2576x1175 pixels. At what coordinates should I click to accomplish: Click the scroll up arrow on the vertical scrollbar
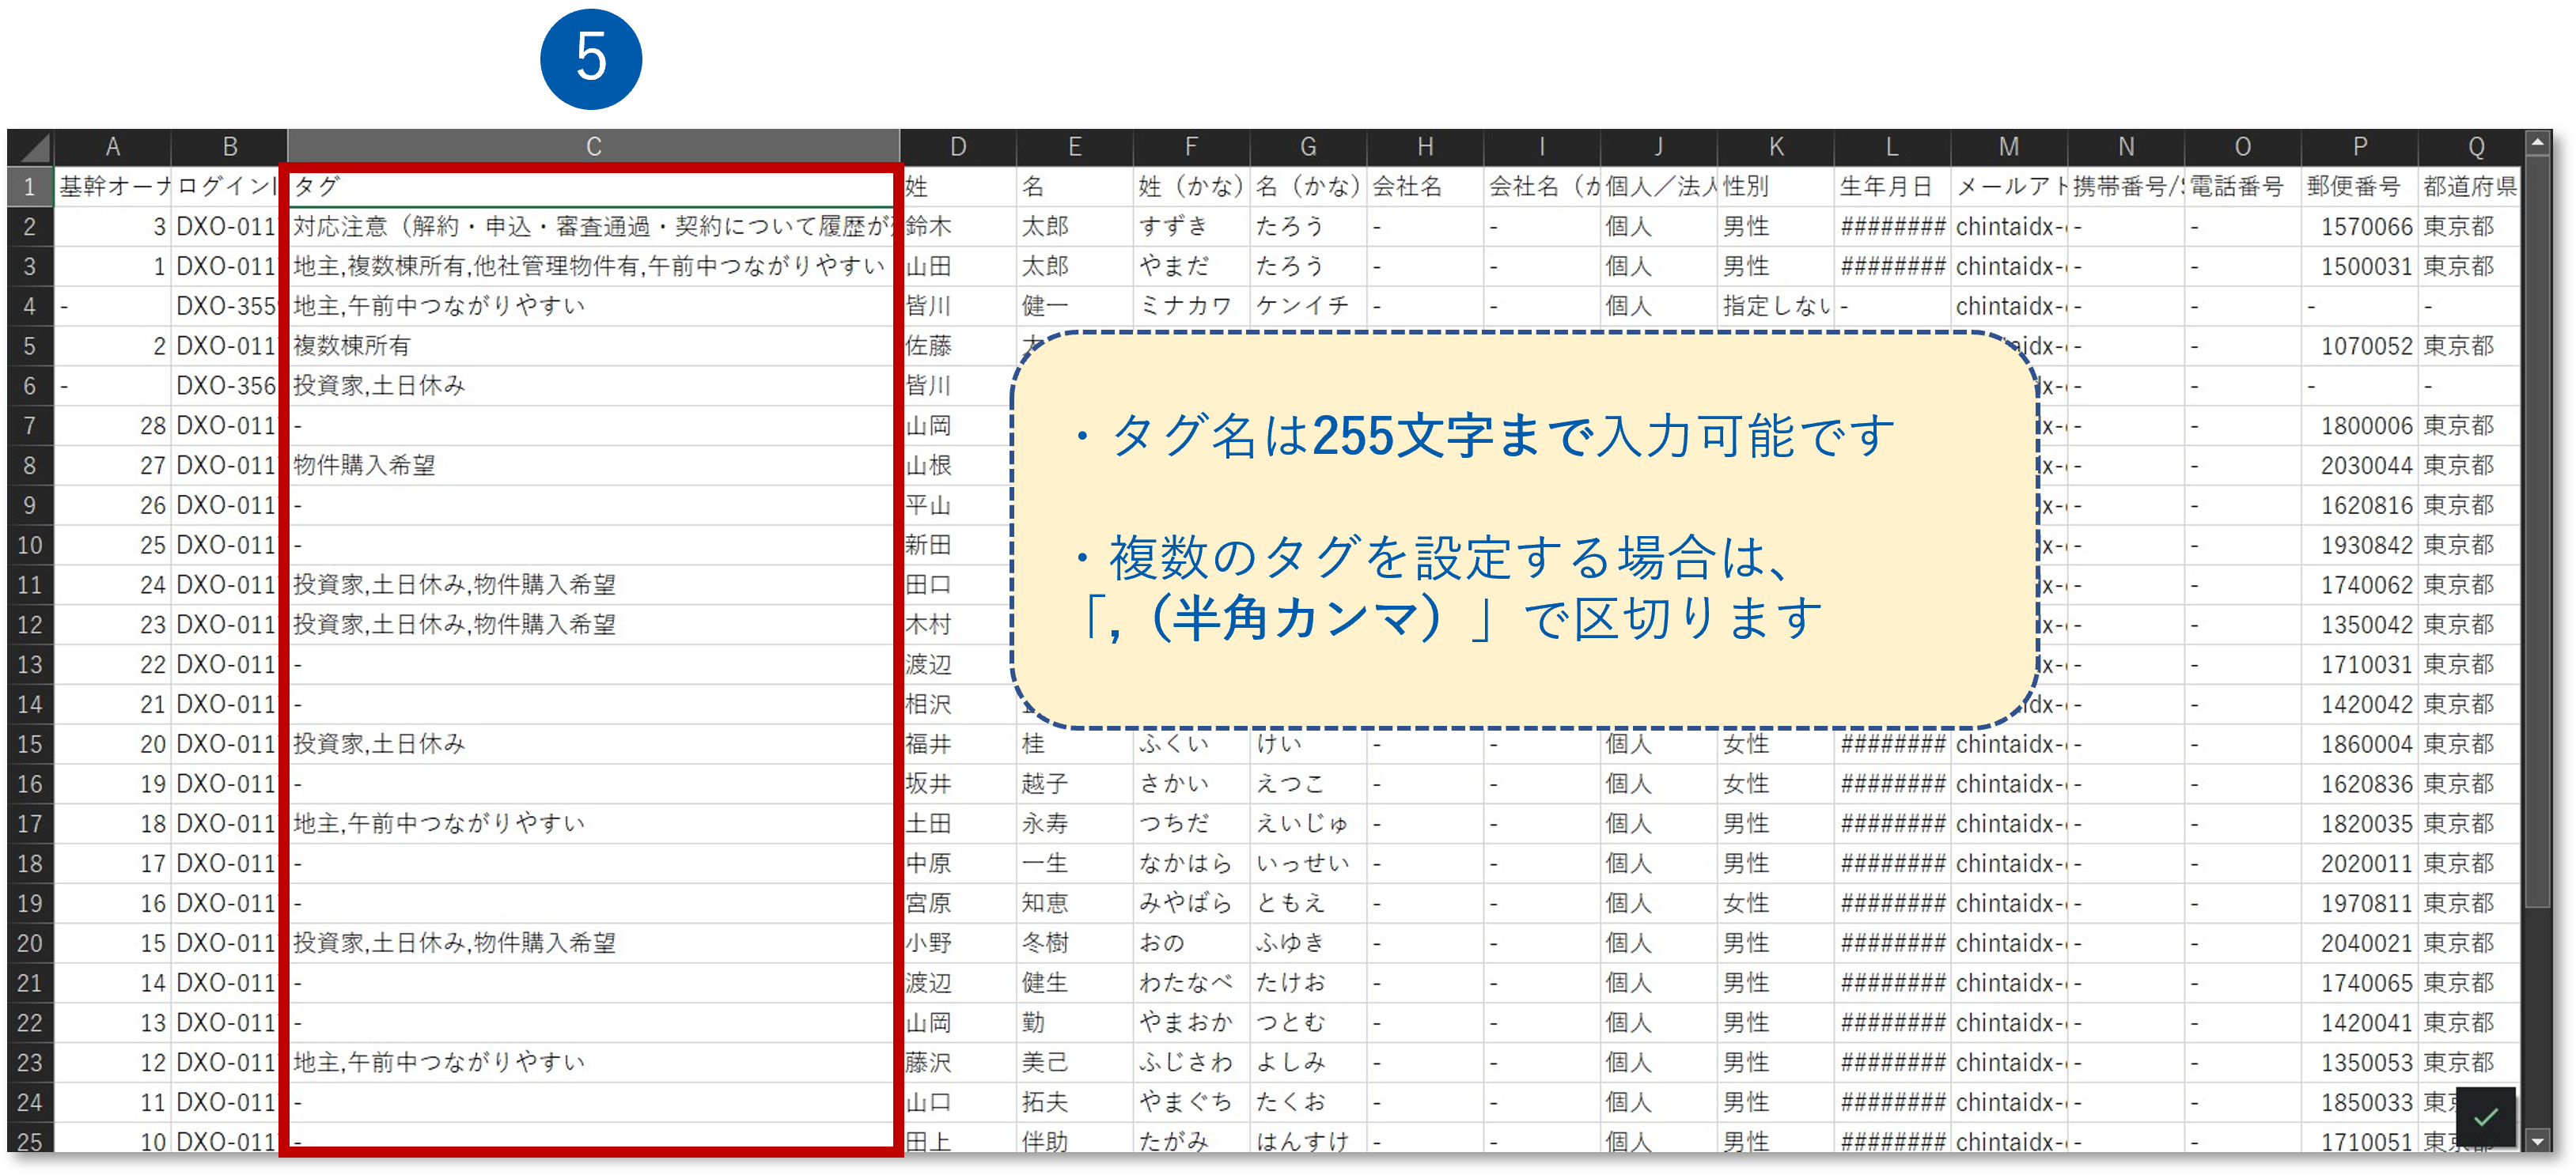(x=2537, y=144)
